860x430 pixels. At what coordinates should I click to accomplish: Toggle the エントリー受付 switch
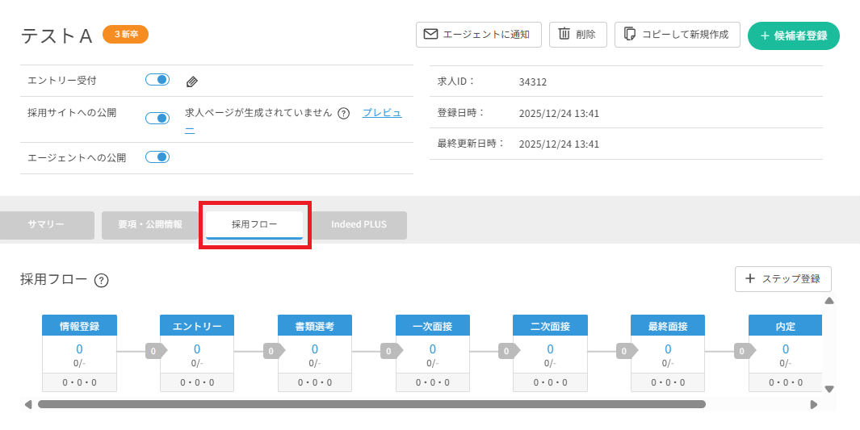(157, 80)
